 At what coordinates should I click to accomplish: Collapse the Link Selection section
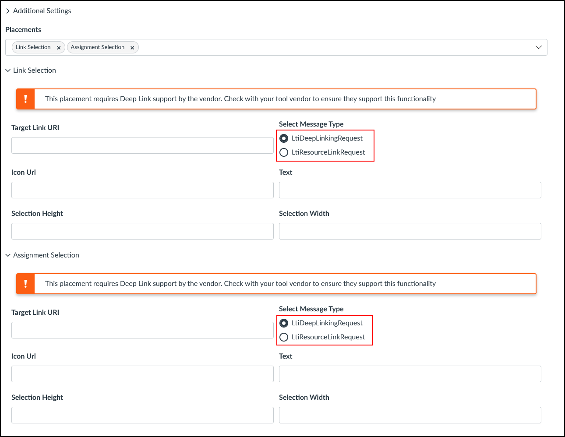(7, 70)
